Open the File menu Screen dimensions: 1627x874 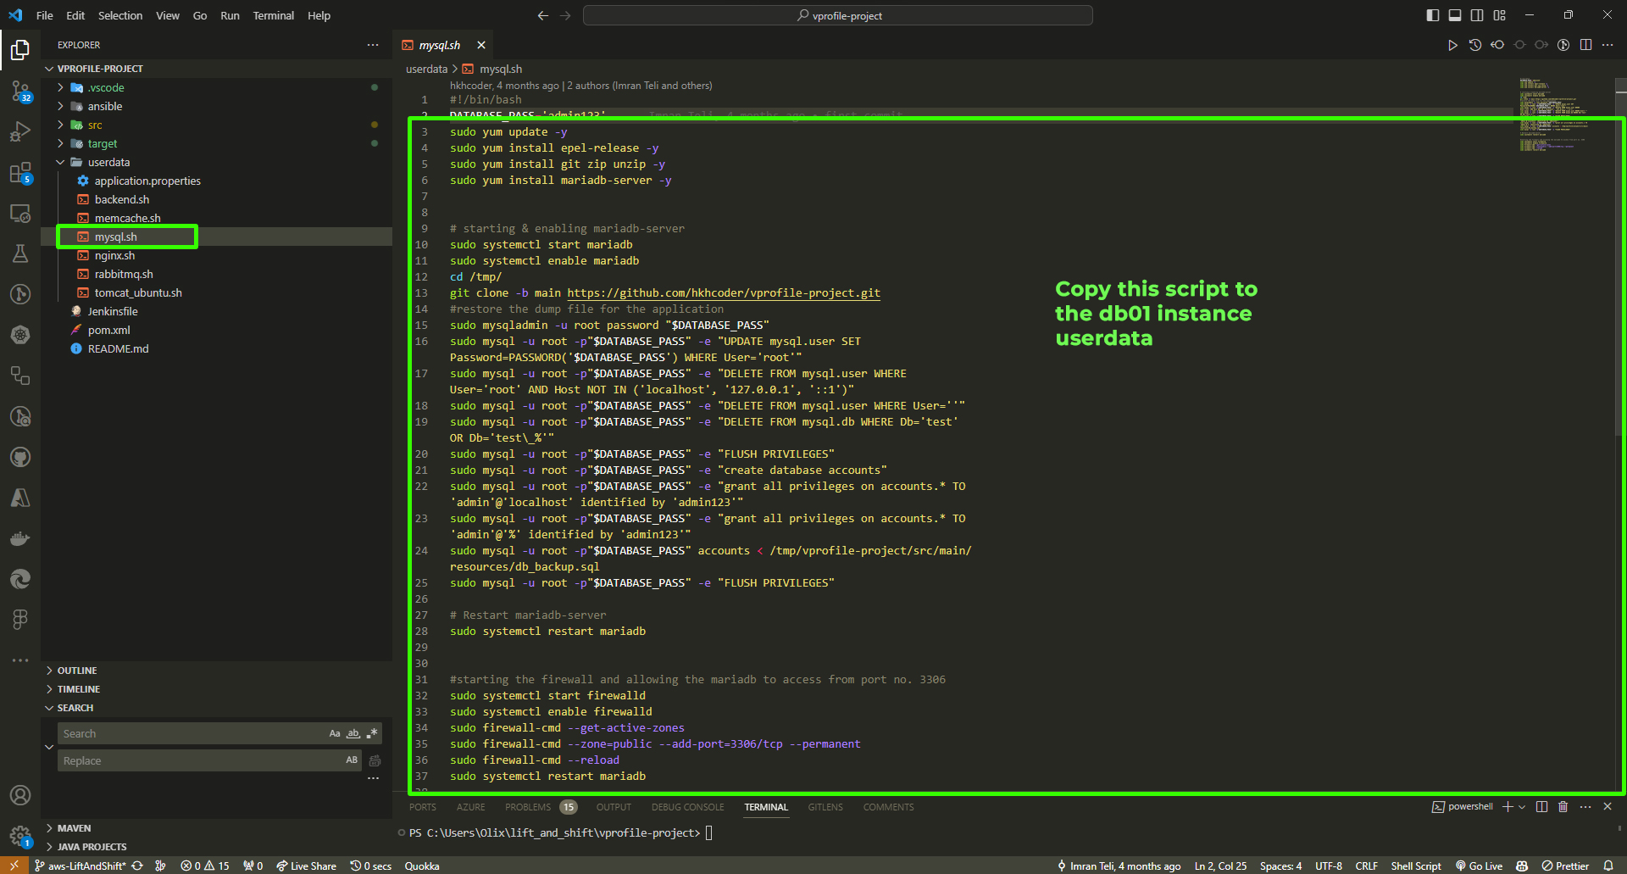(45, 15)
